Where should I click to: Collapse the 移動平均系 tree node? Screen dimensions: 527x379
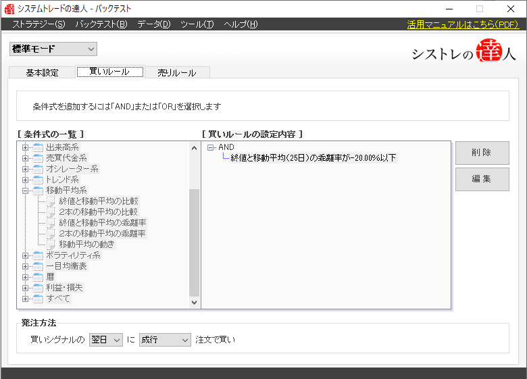(x=25, y=191)
